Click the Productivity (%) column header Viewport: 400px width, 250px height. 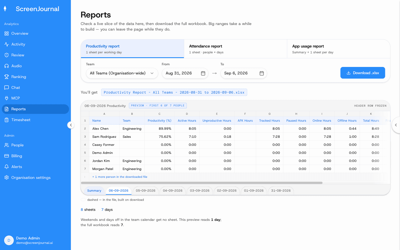tap(159, 121)
